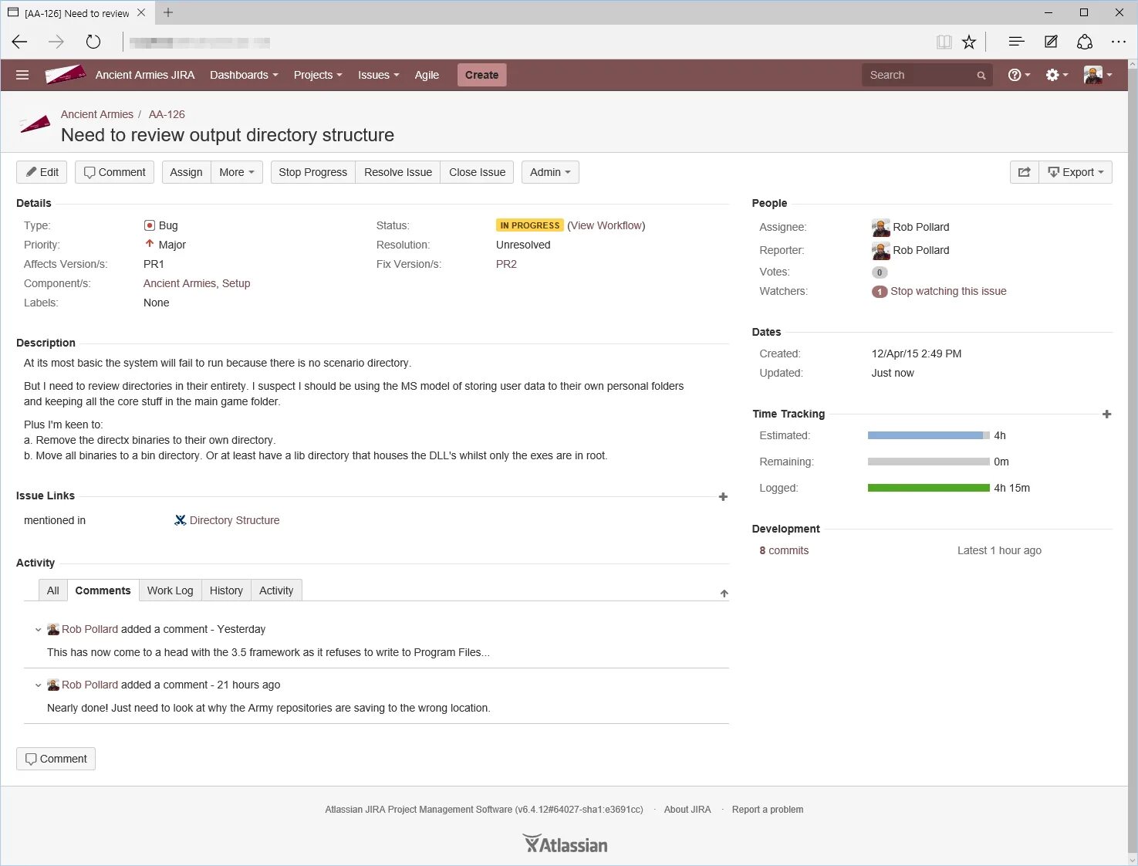Click the Create button

pyautogui.click(x=481, y=75)
